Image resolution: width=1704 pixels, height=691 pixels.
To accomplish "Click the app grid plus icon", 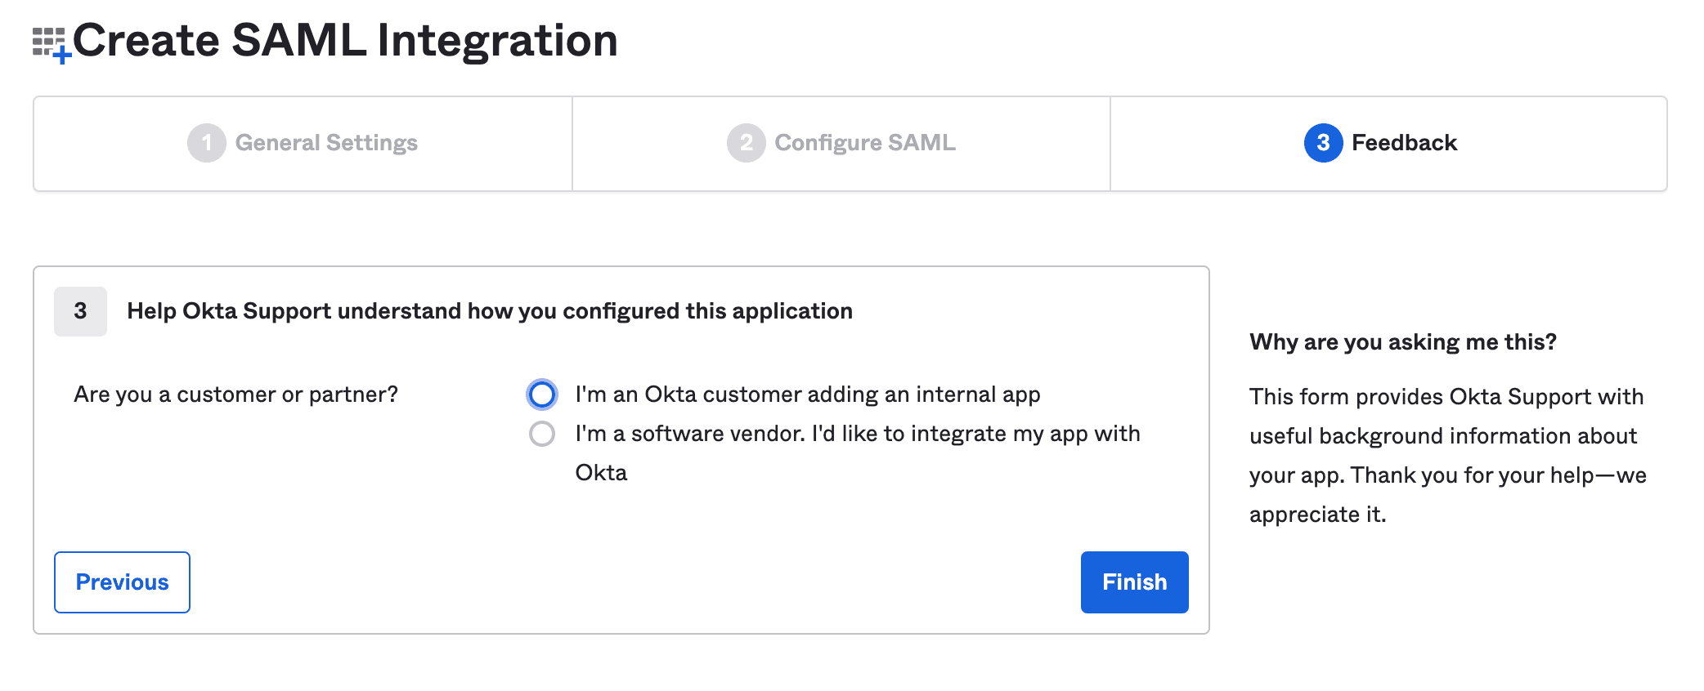I will [x=52, y=43].
